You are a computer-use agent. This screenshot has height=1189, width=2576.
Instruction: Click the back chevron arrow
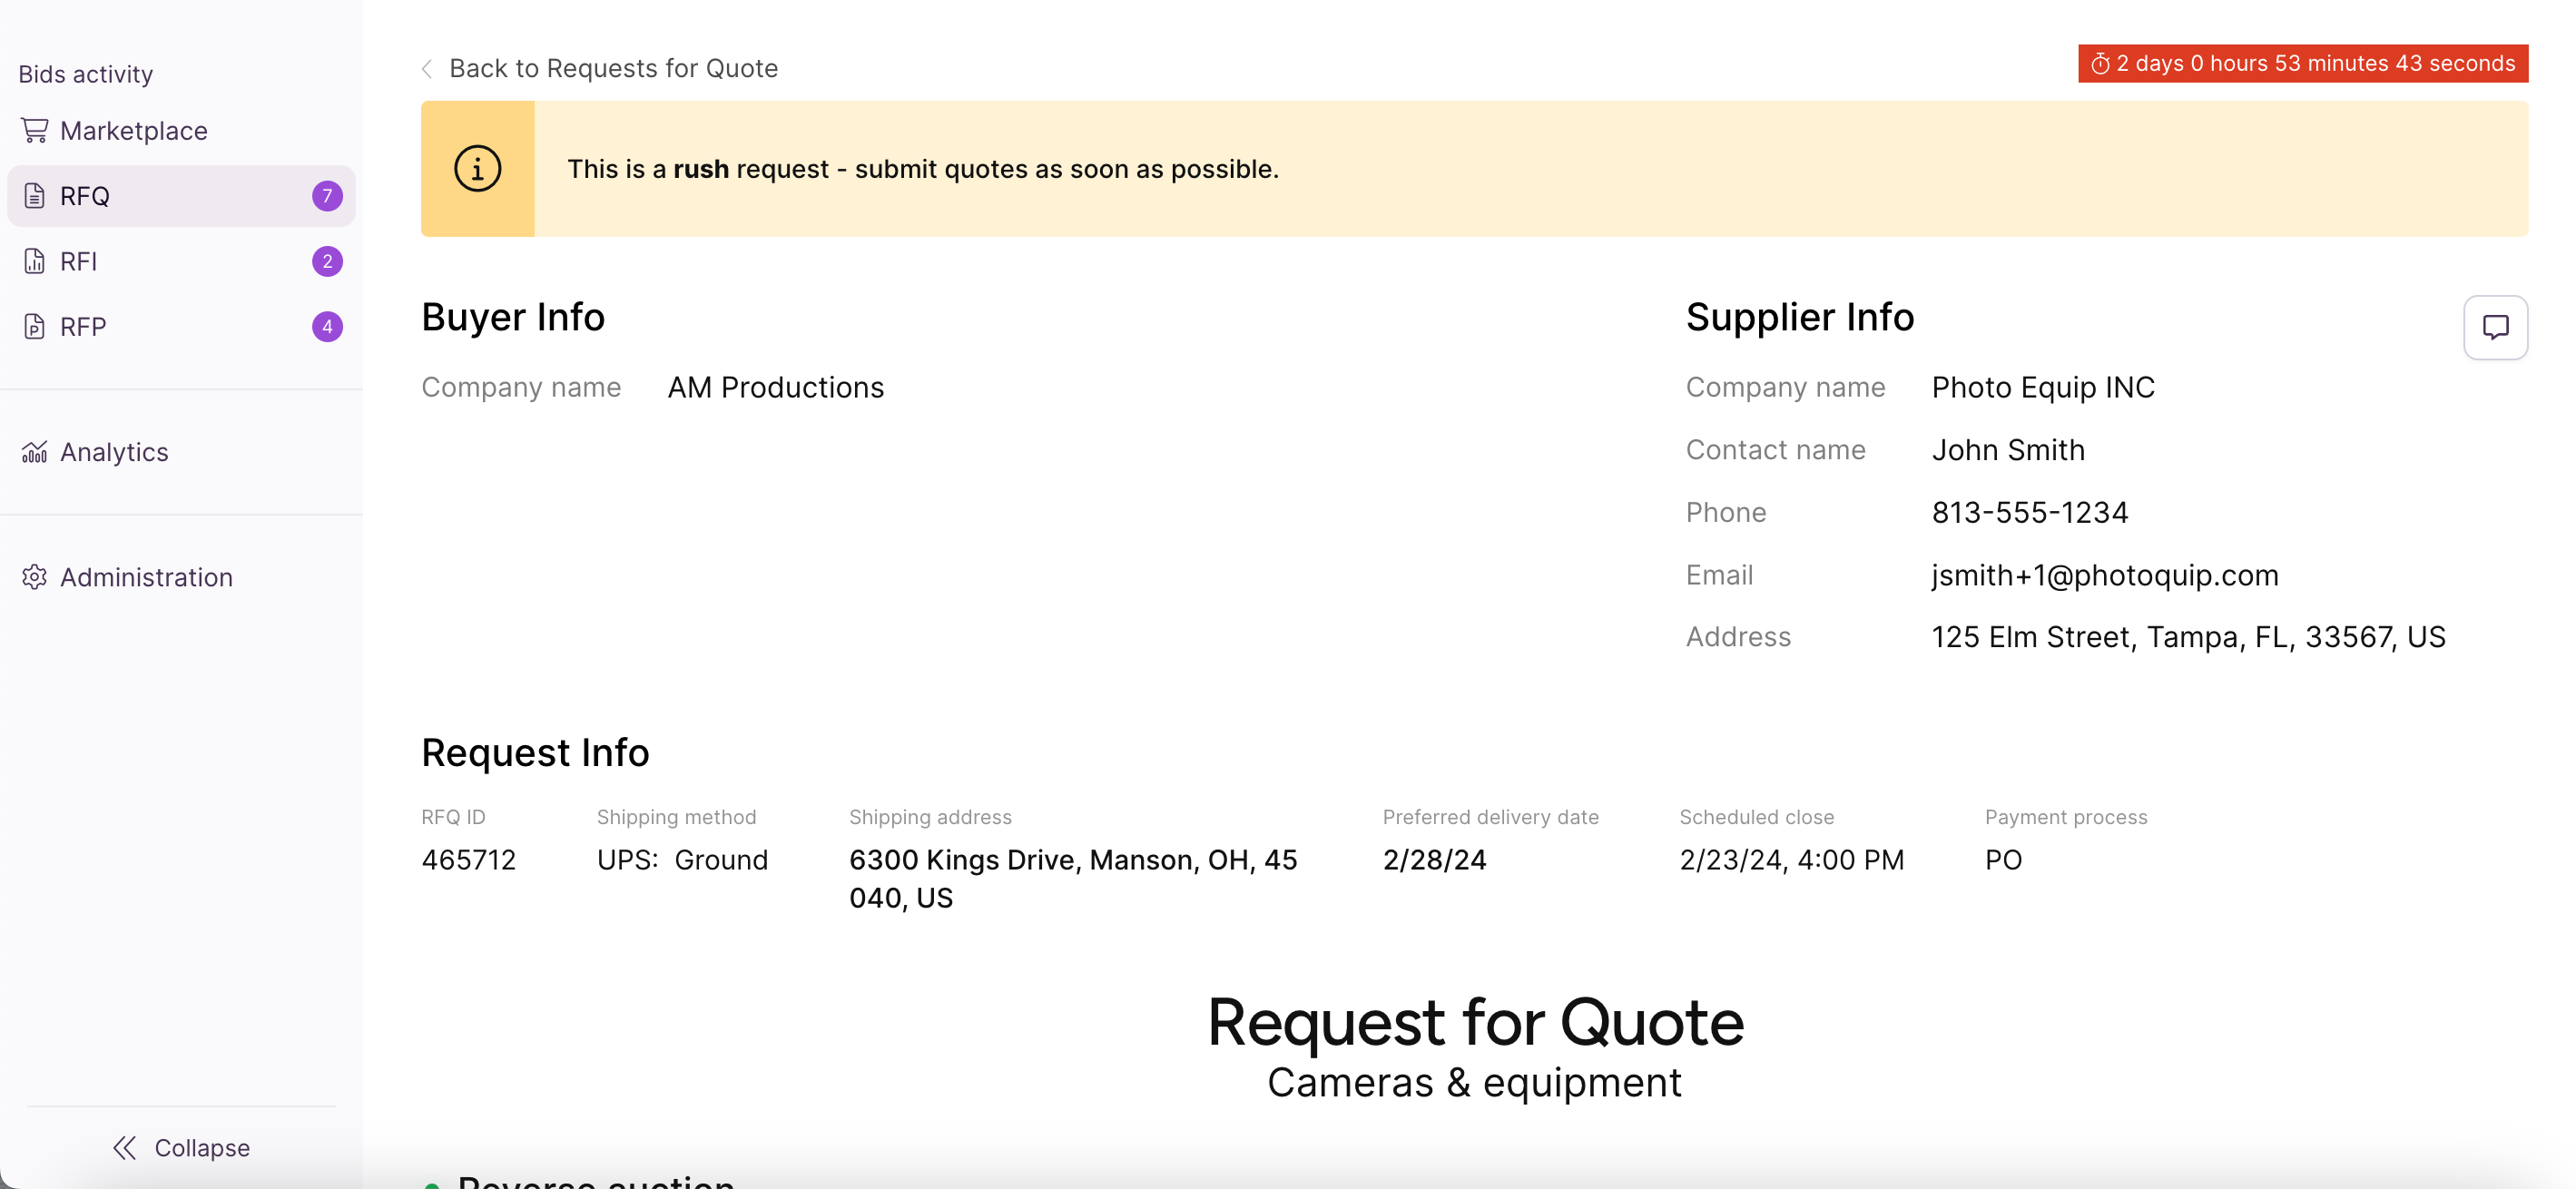[x=427, y=68]
